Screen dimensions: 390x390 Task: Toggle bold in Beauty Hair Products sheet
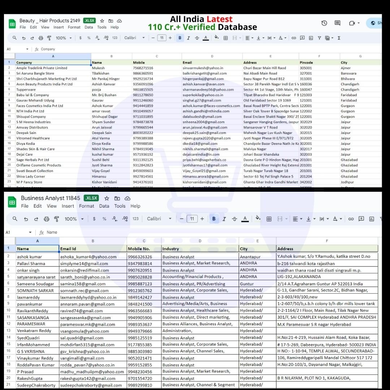pos(180,38)
